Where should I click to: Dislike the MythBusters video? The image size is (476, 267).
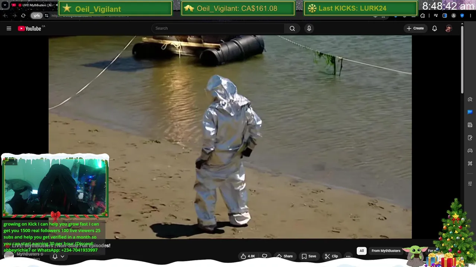point(264,256)
